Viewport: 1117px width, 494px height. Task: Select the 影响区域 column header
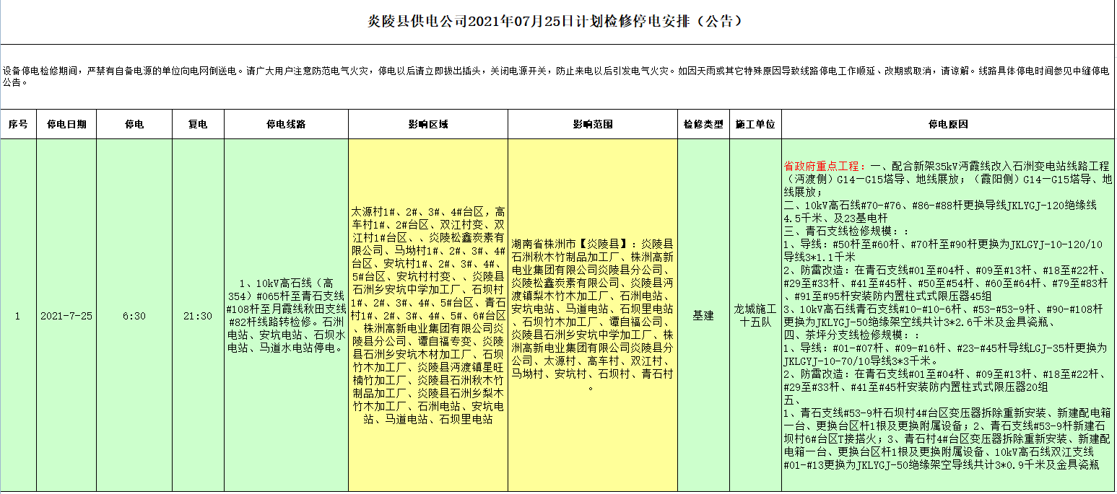(x=427, y=124)
